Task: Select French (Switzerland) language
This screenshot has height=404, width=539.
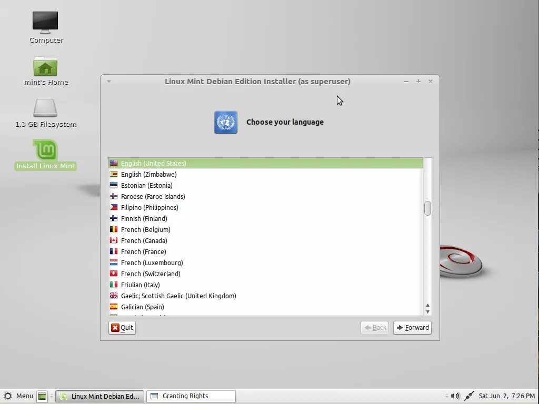Action: coord(265,274)
